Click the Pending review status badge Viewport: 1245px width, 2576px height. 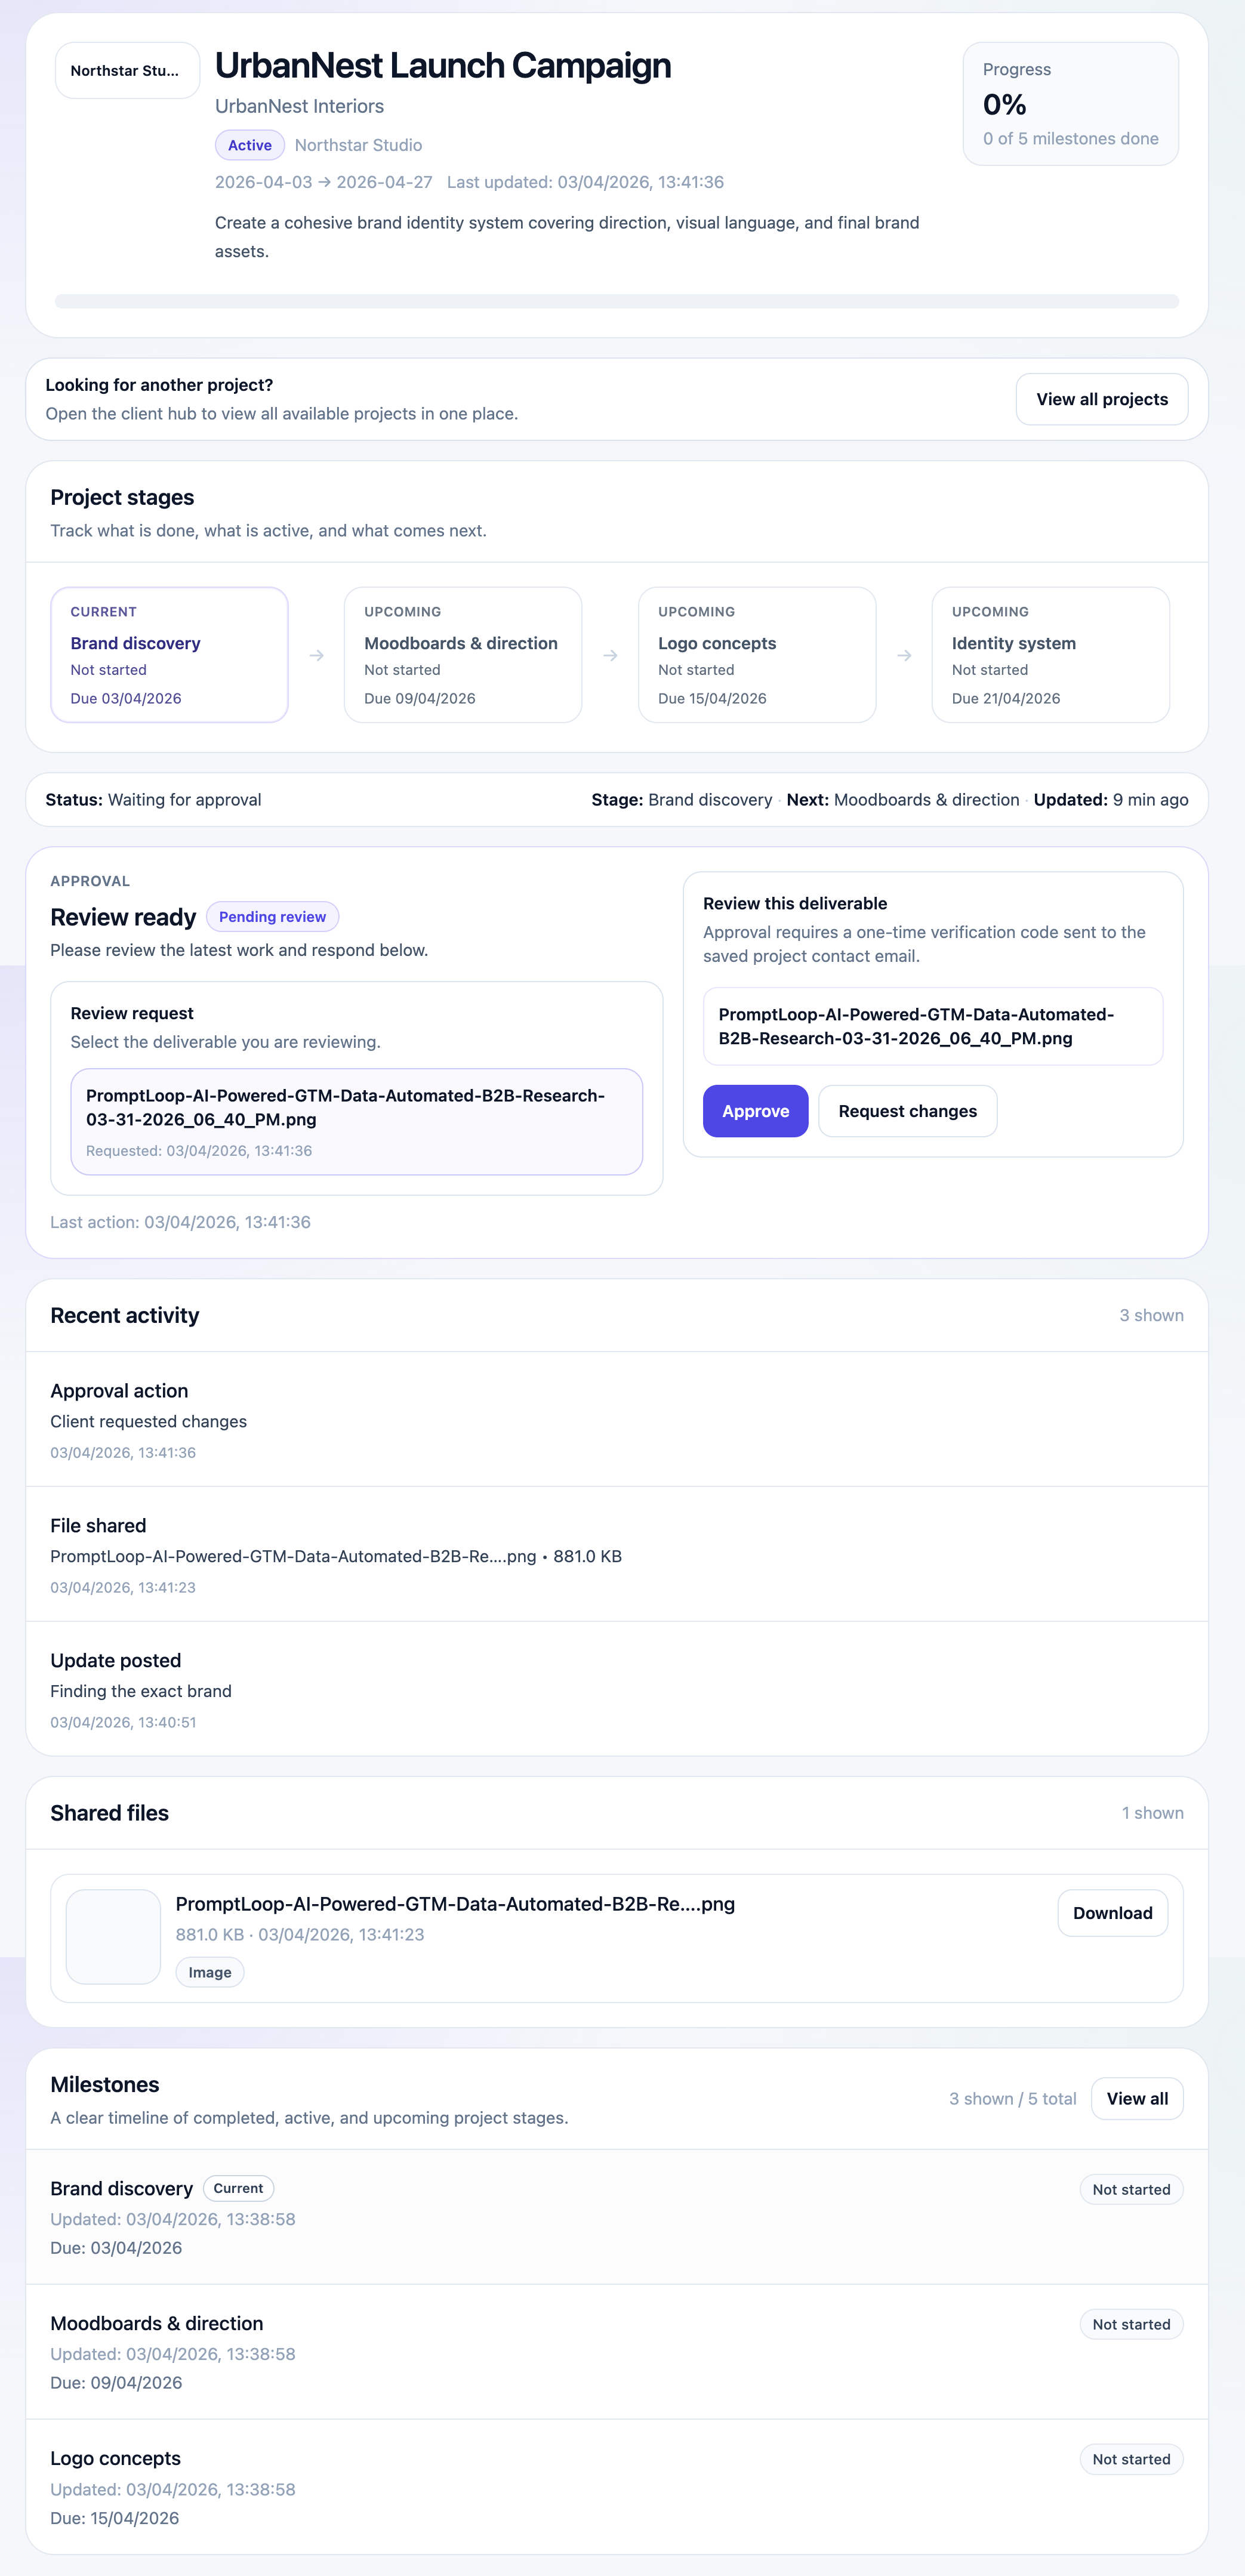[x=272, y=917]
